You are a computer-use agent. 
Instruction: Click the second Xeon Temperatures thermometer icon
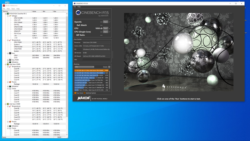[x=10, y=106]
